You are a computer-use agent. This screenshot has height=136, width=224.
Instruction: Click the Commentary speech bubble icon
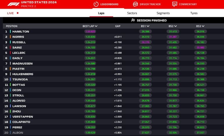click(x=174, y=4)
